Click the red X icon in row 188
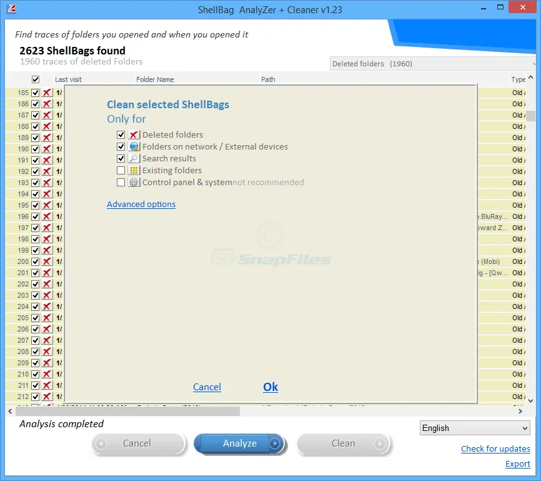The image size is (541, 481). 47,126
